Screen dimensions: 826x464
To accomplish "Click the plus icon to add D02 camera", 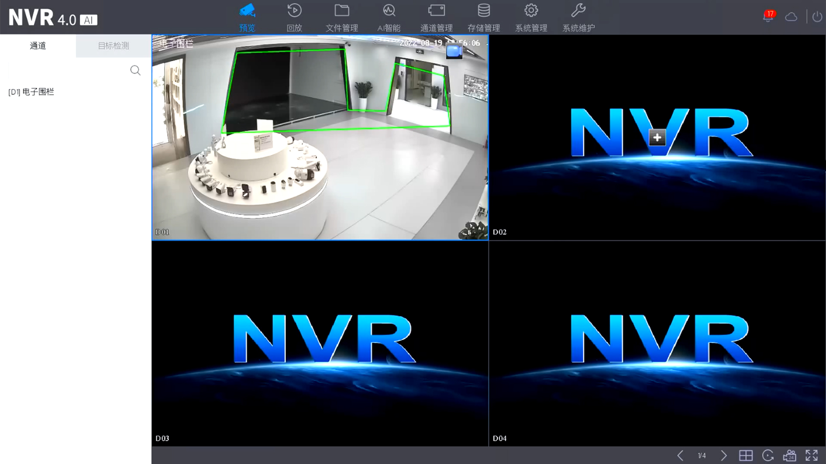I will click(x=657, y=137).
